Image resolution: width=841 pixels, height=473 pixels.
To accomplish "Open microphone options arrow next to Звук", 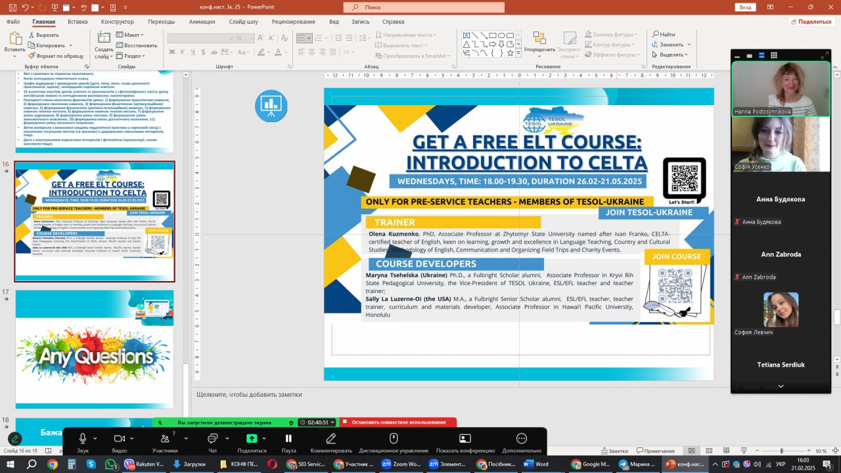I will coord(95,438).
